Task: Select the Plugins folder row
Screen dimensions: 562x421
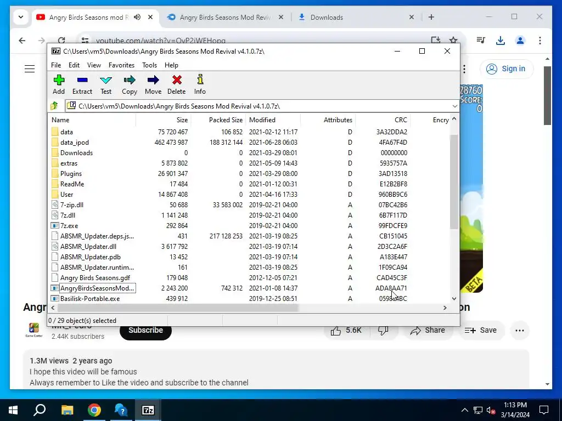Action: (x=249, y=174)
